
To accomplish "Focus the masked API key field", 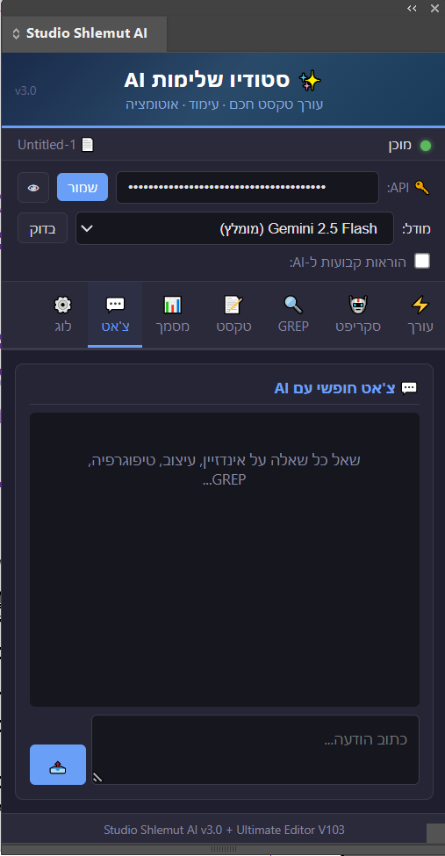I will (248, 187).
